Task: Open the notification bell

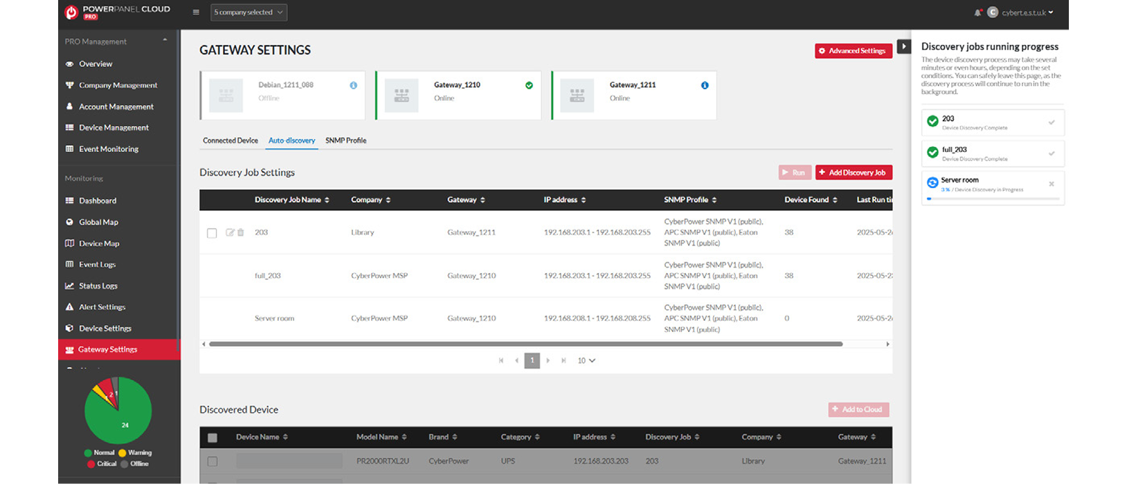Action: coord(977,12)
